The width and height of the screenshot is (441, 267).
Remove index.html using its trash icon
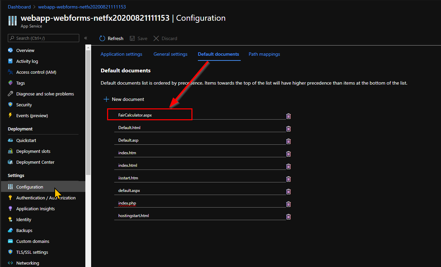coord(288,166)
